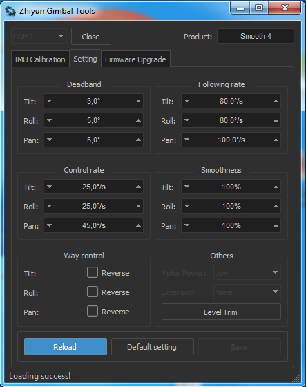Increase Deadband Roll value with up arrow
This screenshot has height=387, width=306.
click(x=138, y=120)
